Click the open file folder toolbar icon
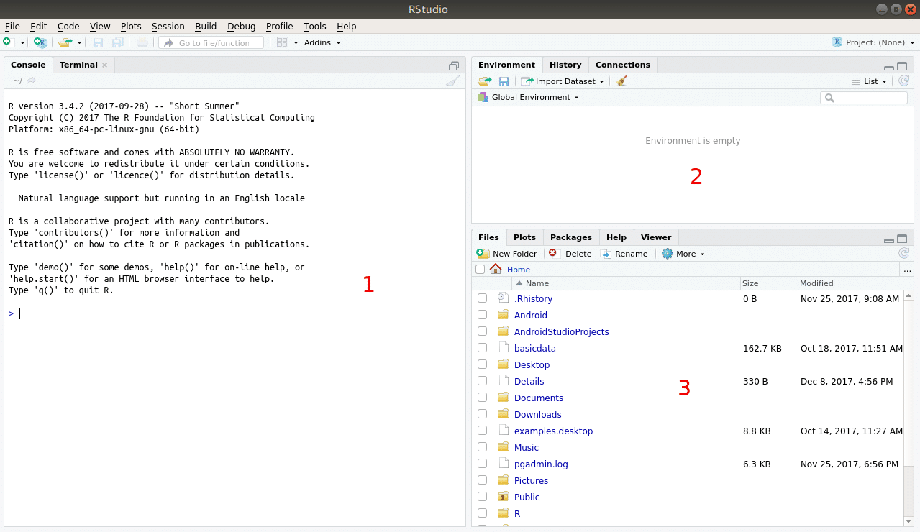Image resolution: width=920 pixels, height=532 pixels. pos(65,43)
